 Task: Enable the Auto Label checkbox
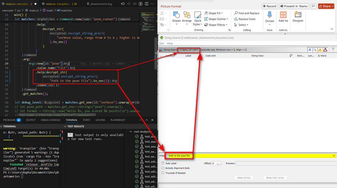point(163,163)
